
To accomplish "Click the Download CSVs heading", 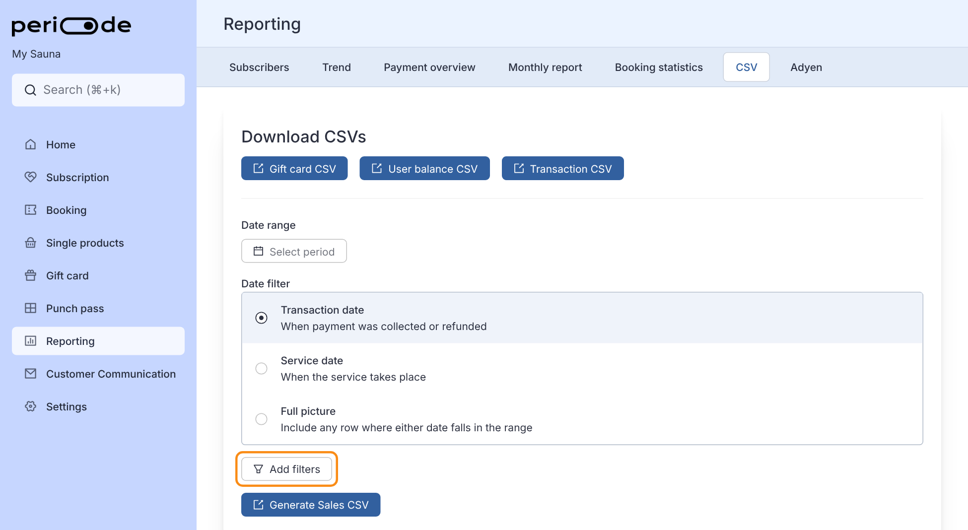I will [x=304, y=136].
